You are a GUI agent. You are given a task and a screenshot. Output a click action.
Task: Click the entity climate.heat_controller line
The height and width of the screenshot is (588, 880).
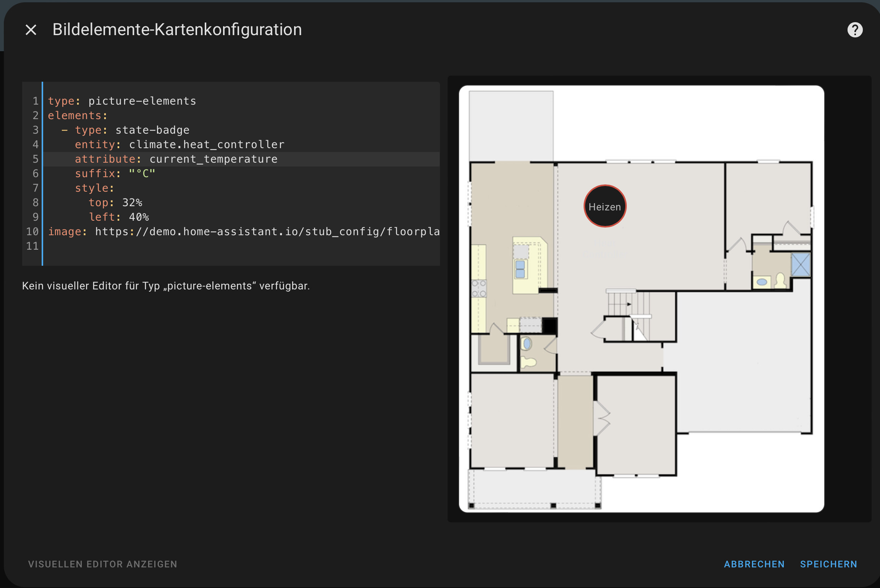coord(180,144)
